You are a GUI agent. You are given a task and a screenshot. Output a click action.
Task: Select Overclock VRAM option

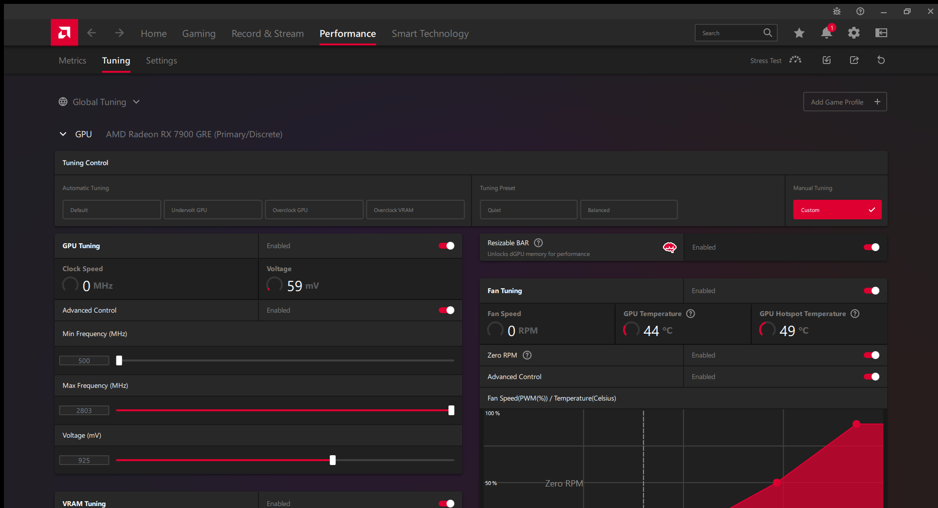(415, 210)
